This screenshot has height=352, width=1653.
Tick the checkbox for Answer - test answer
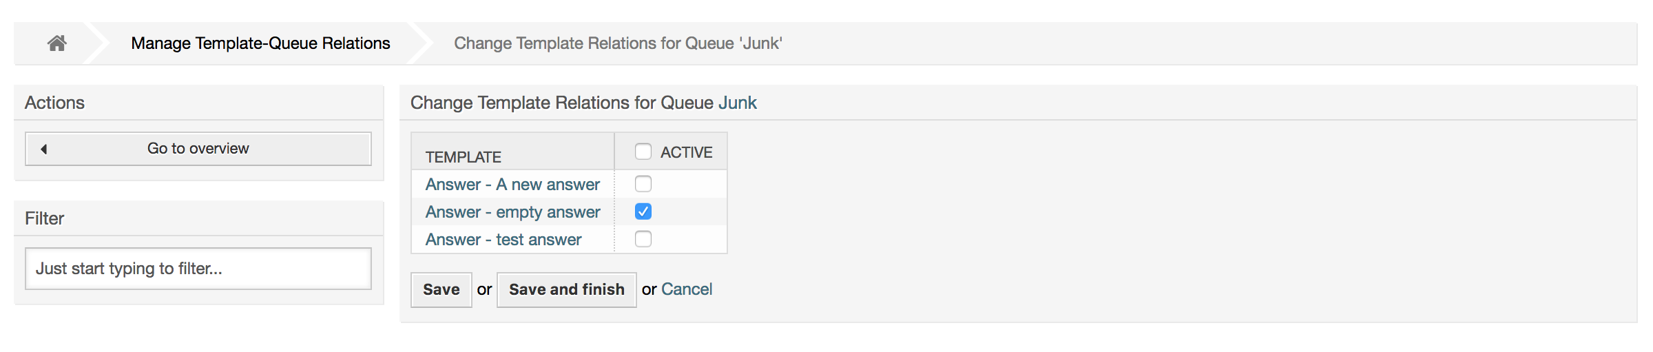(x=643, y=239)
